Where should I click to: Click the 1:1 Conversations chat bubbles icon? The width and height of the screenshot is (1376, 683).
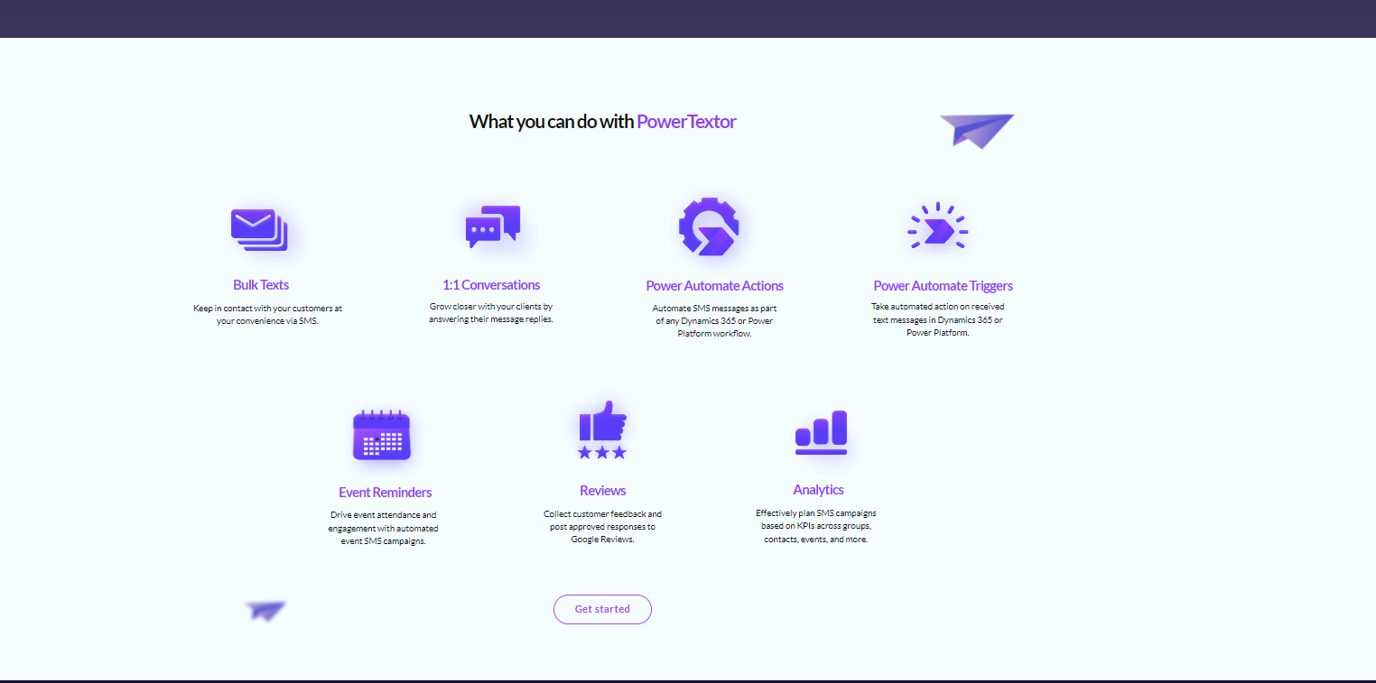click(493, 226)
